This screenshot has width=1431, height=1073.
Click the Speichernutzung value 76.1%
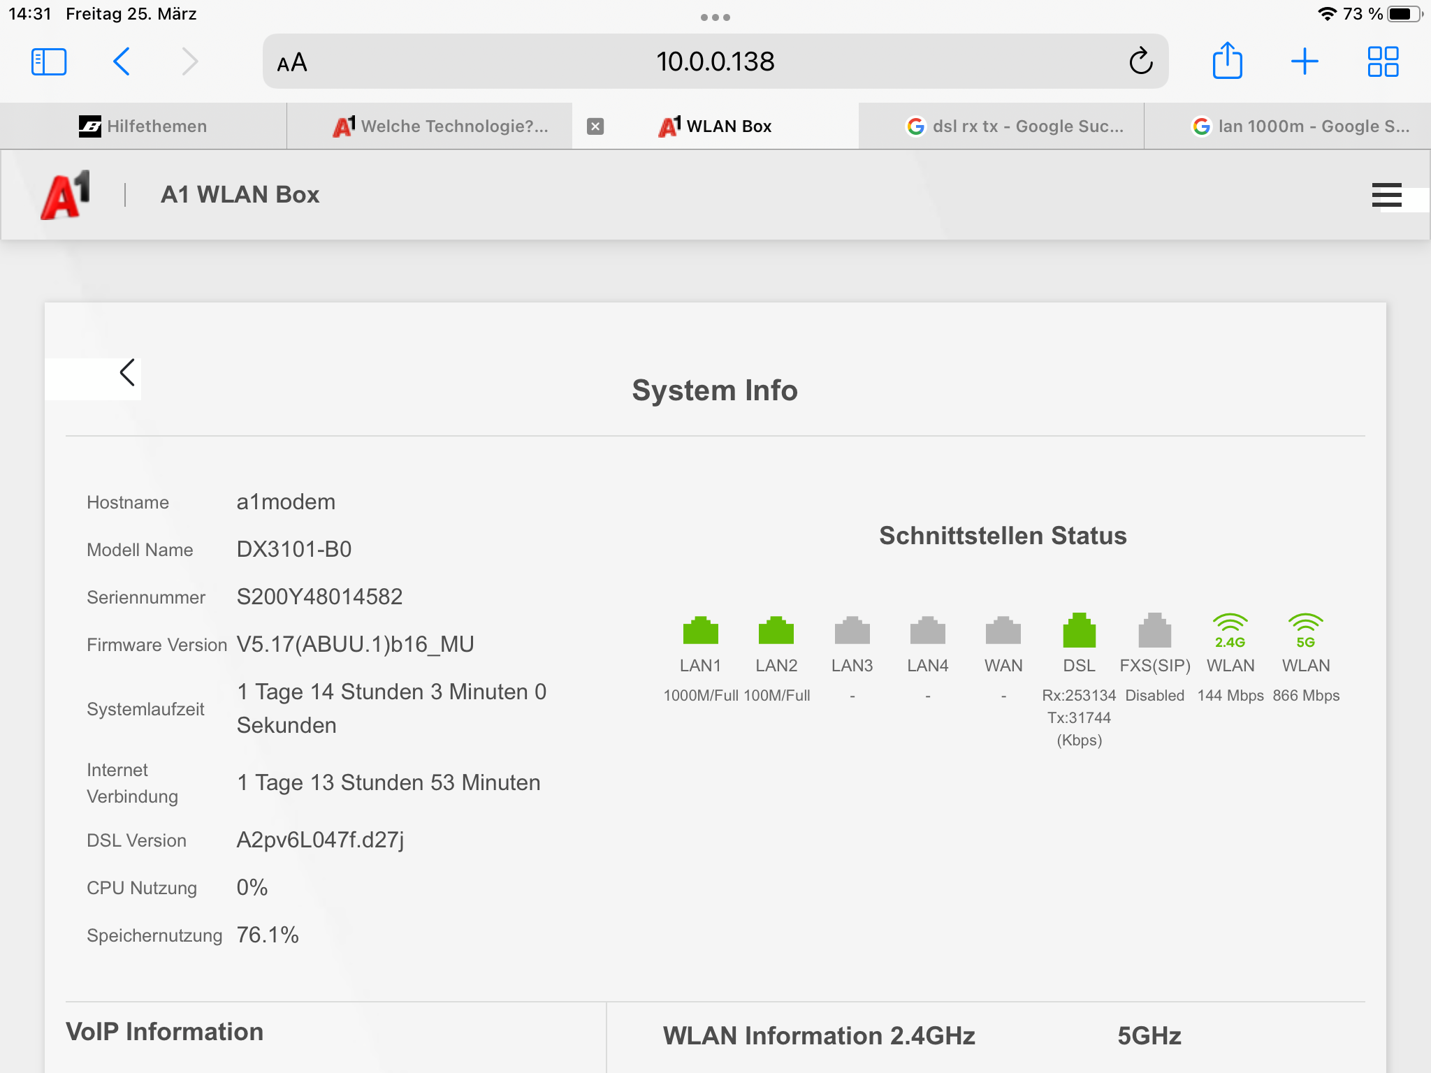pos(268,935)
